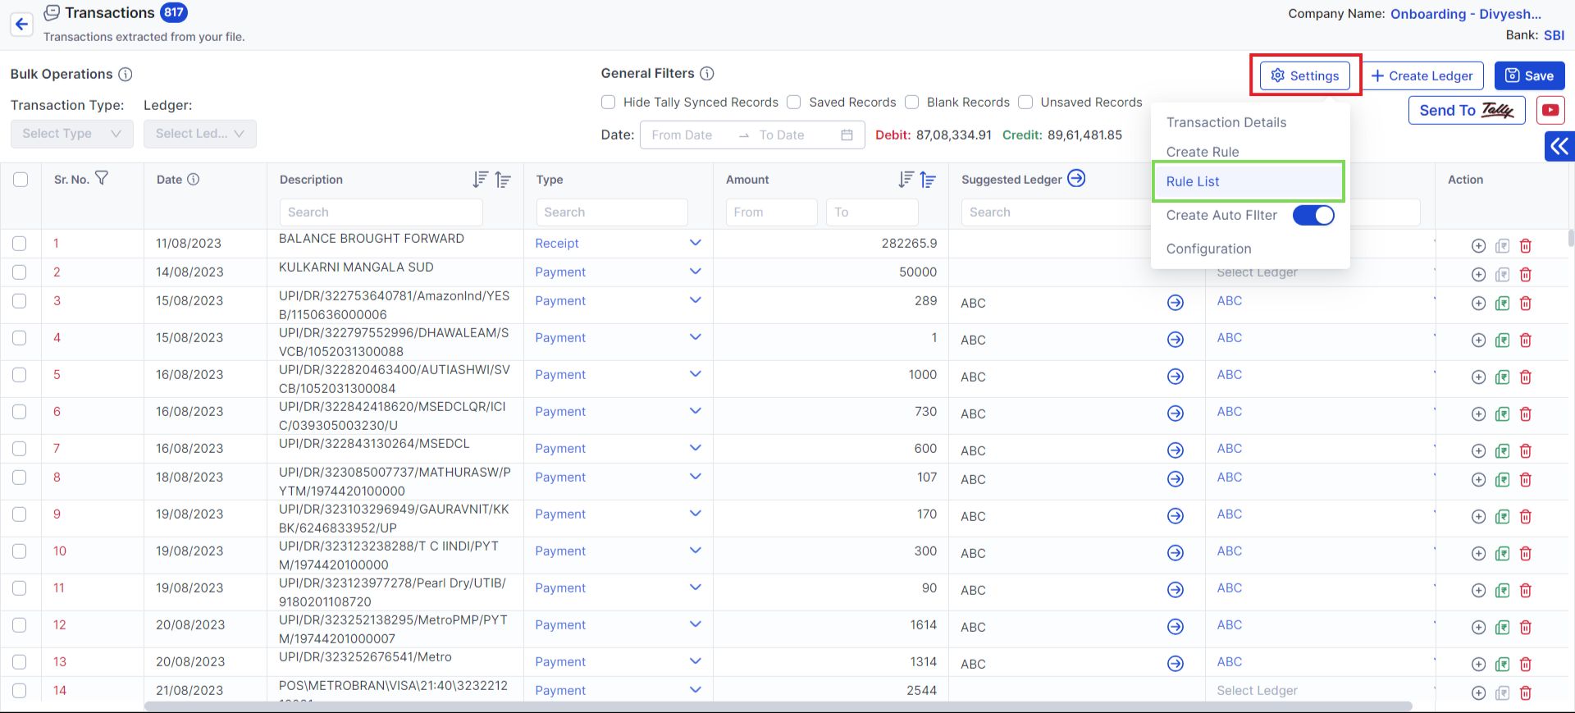
Task: Click Date column info icon
Action: (194, 179)
